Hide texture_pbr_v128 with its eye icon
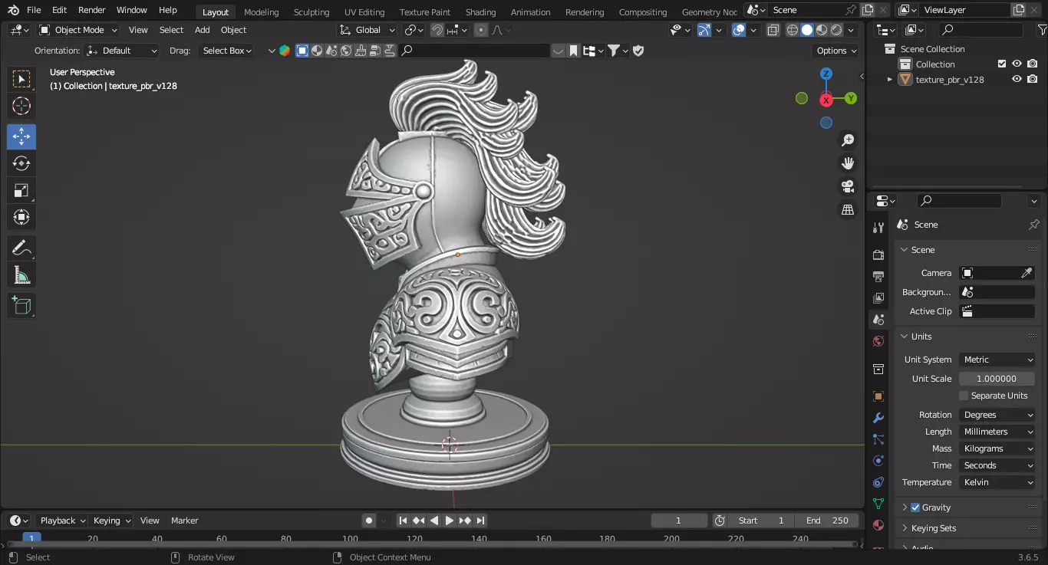Screen dimensions: 1048x565 click(x=1017, y=79)
